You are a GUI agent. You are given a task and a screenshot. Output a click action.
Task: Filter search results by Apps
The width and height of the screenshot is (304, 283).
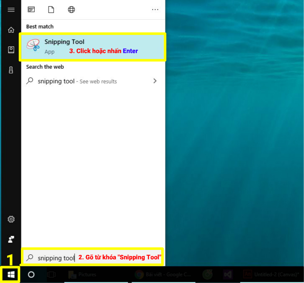tap(31, 10)
